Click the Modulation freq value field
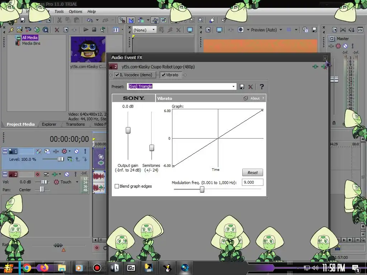 253,182
